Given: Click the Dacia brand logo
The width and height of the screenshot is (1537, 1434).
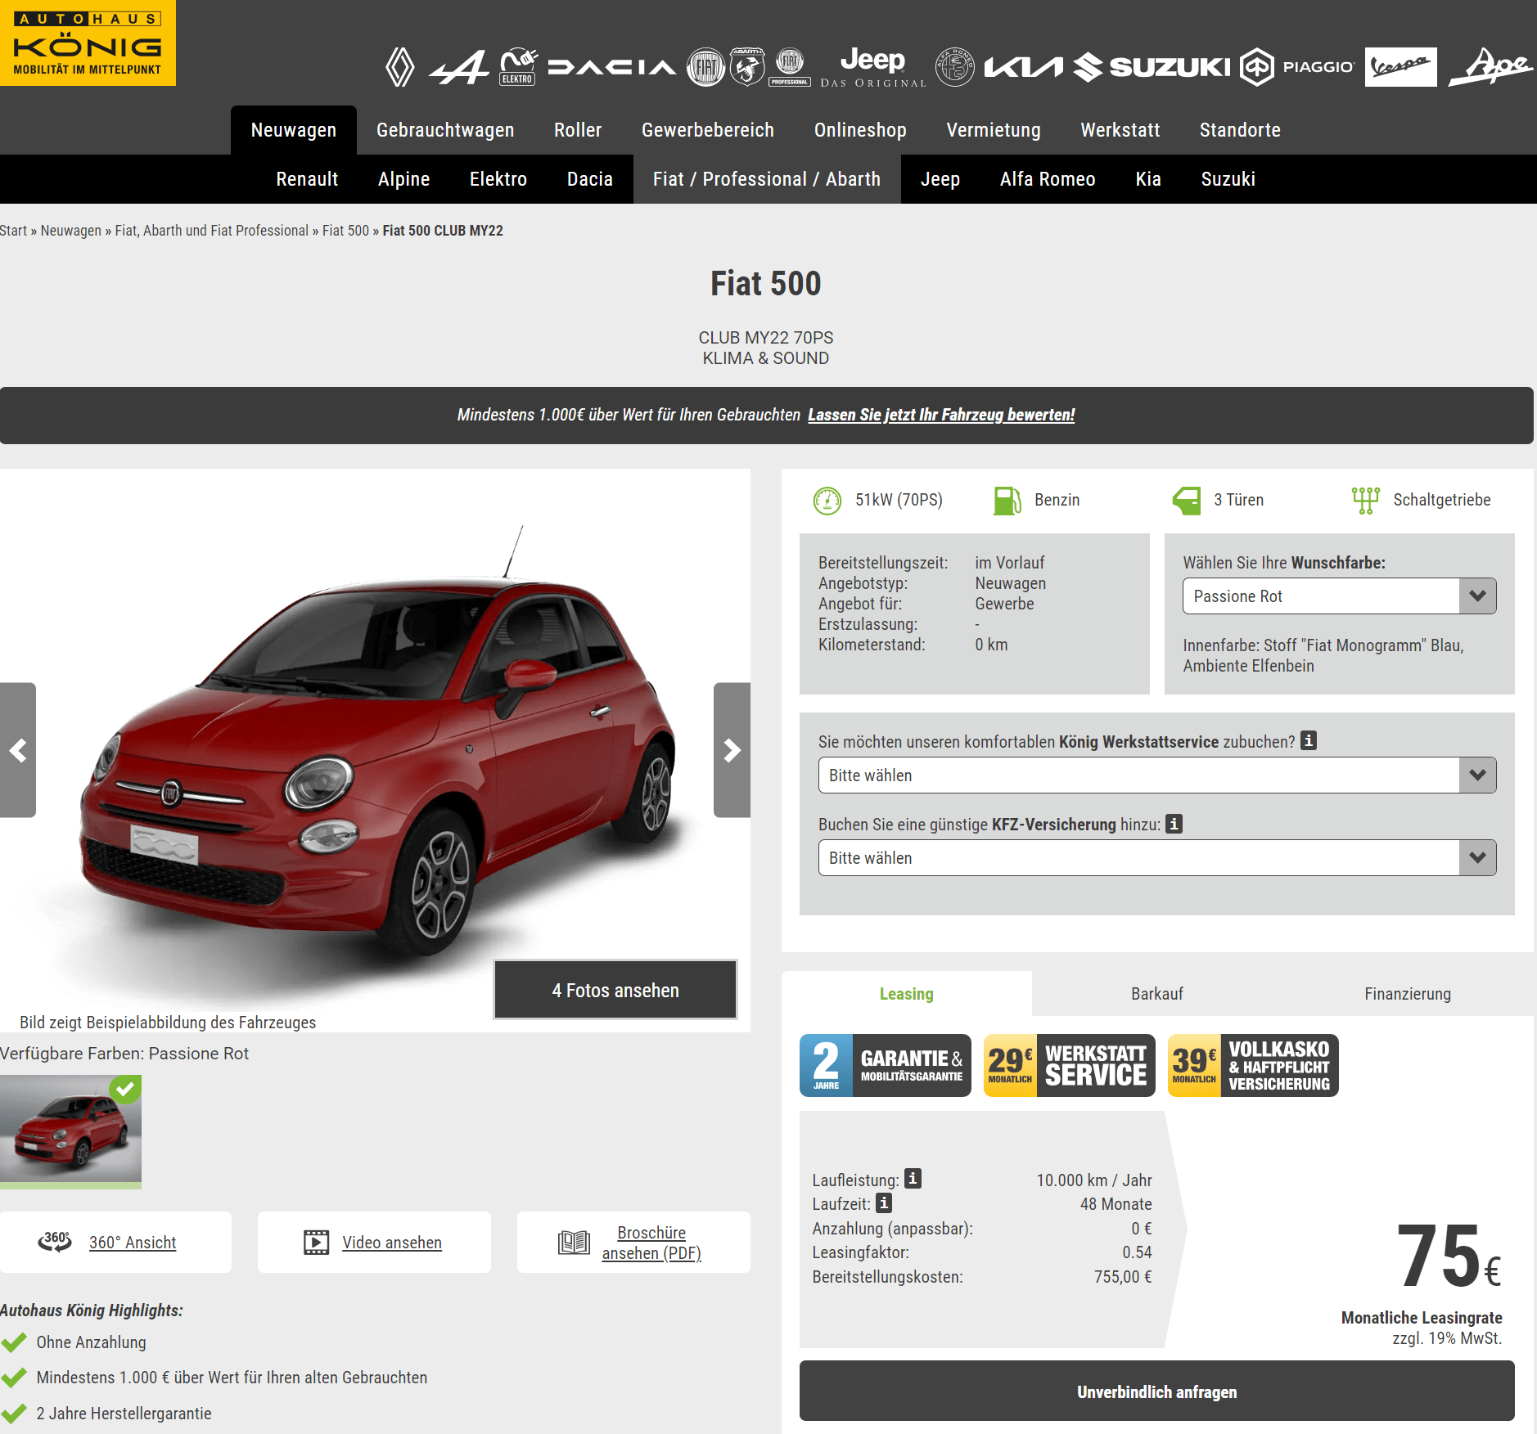Looking at the screenshot, I should point(612,67).
